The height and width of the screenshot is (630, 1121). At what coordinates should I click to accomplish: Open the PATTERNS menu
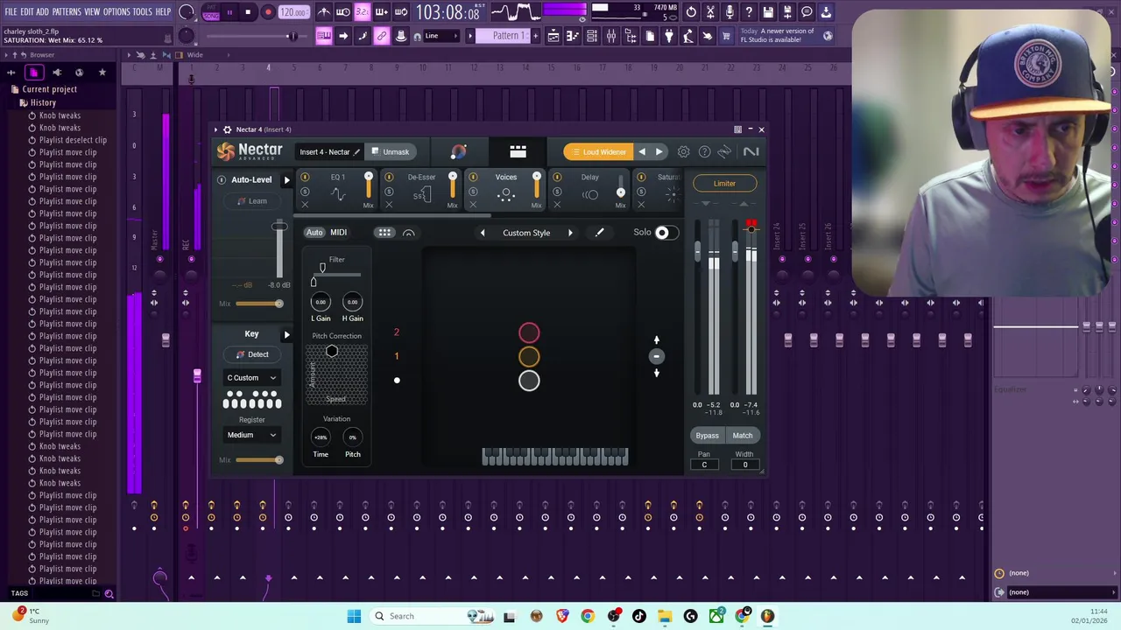coord(67,12)
